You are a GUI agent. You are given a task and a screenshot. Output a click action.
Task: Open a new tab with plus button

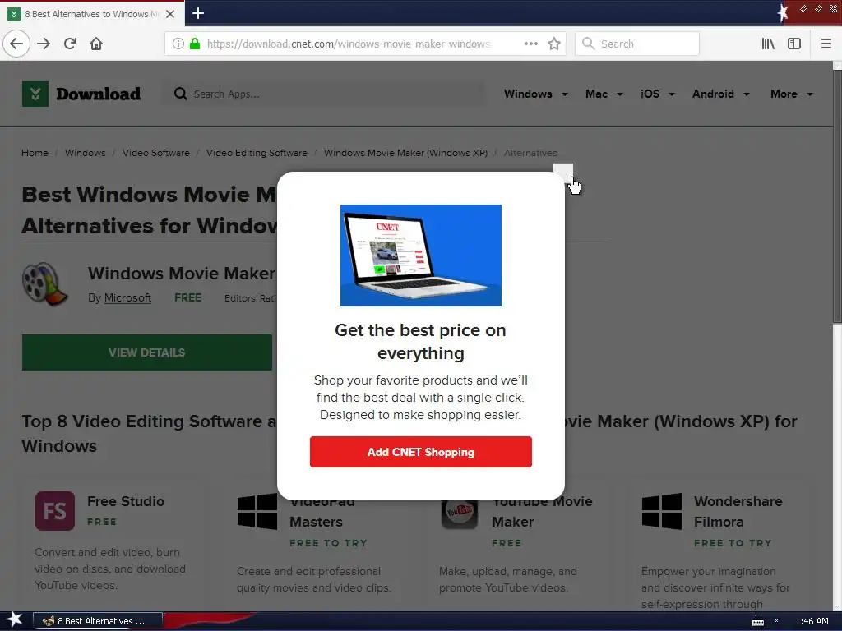click(x=198, y=13)
